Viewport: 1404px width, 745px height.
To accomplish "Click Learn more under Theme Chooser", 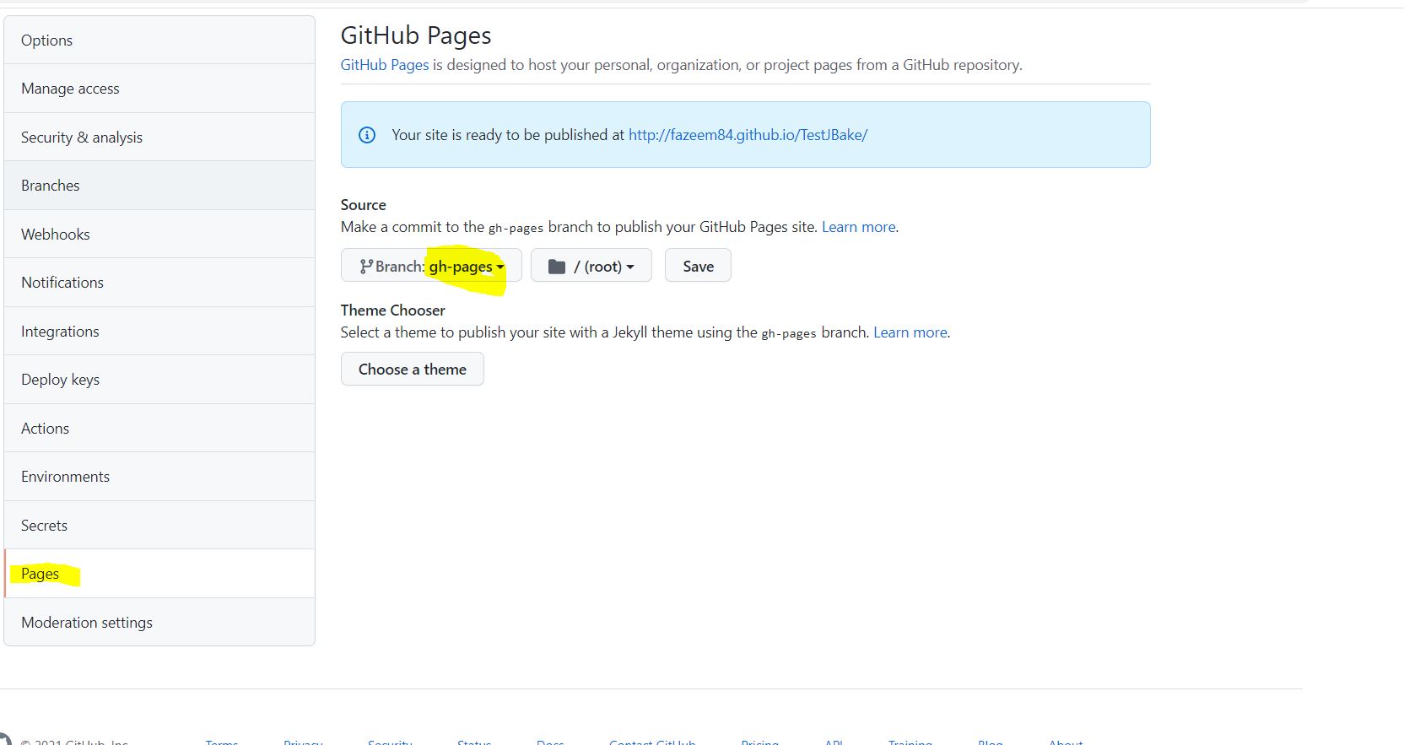I will [x=910, y=332].
